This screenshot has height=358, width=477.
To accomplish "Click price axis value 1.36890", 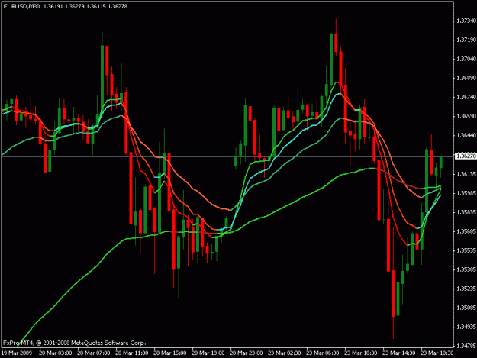I will click(x=466, y=78).
